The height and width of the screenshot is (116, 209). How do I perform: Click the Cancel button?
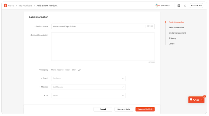pyautogui.click(x=103, y=109)
